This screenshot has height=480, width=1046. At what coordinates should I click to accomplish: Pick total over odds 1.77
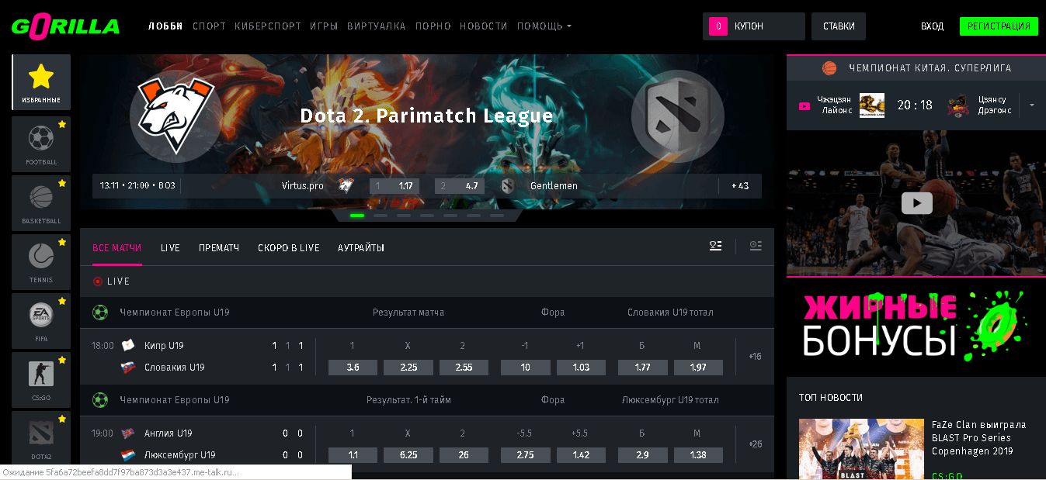point(642,368)
